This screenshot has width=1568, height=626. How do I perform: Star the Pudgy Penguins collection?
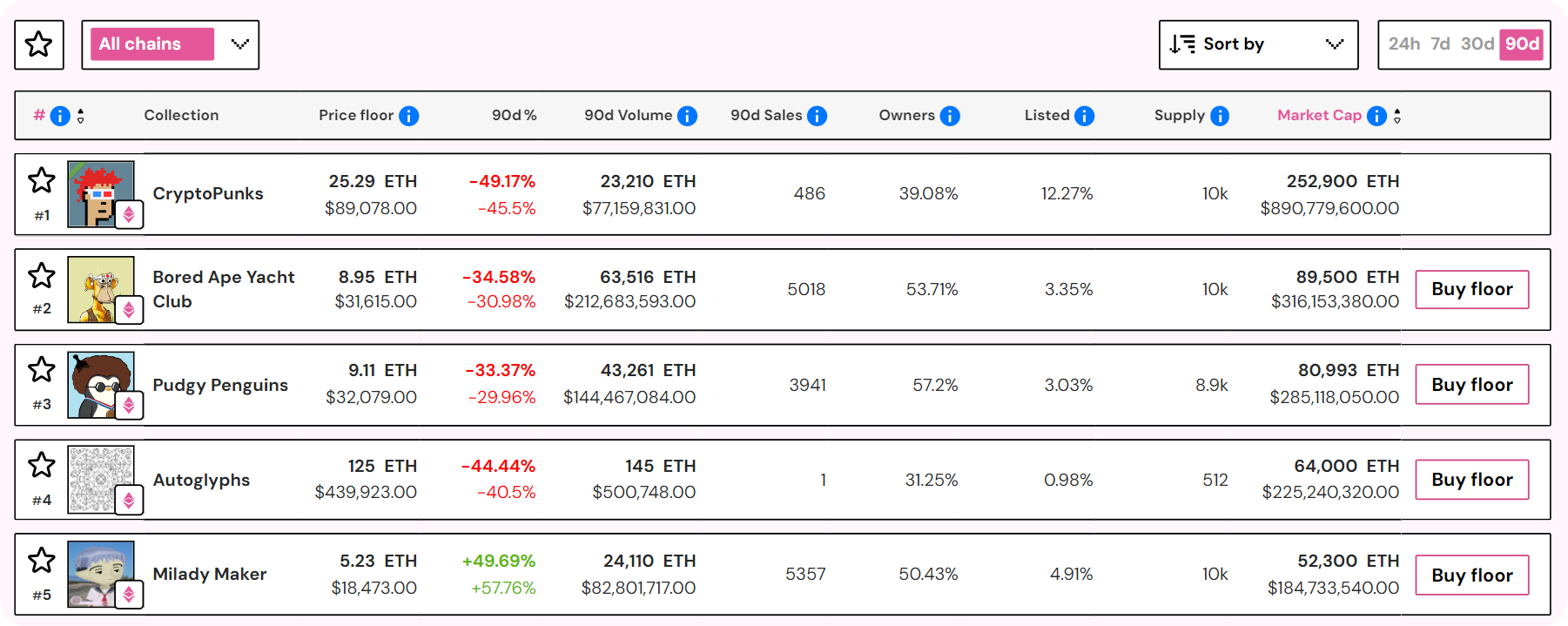pos(41,370)
